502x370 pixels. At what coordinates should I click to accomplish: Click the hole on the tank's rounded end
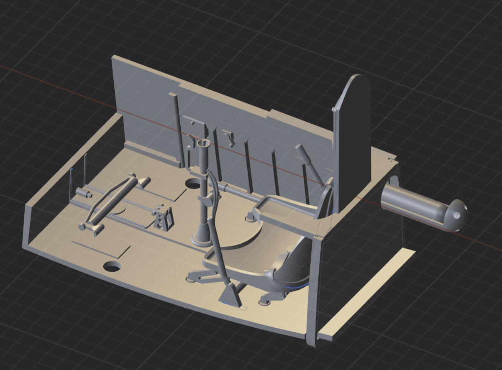coord(456,215)
